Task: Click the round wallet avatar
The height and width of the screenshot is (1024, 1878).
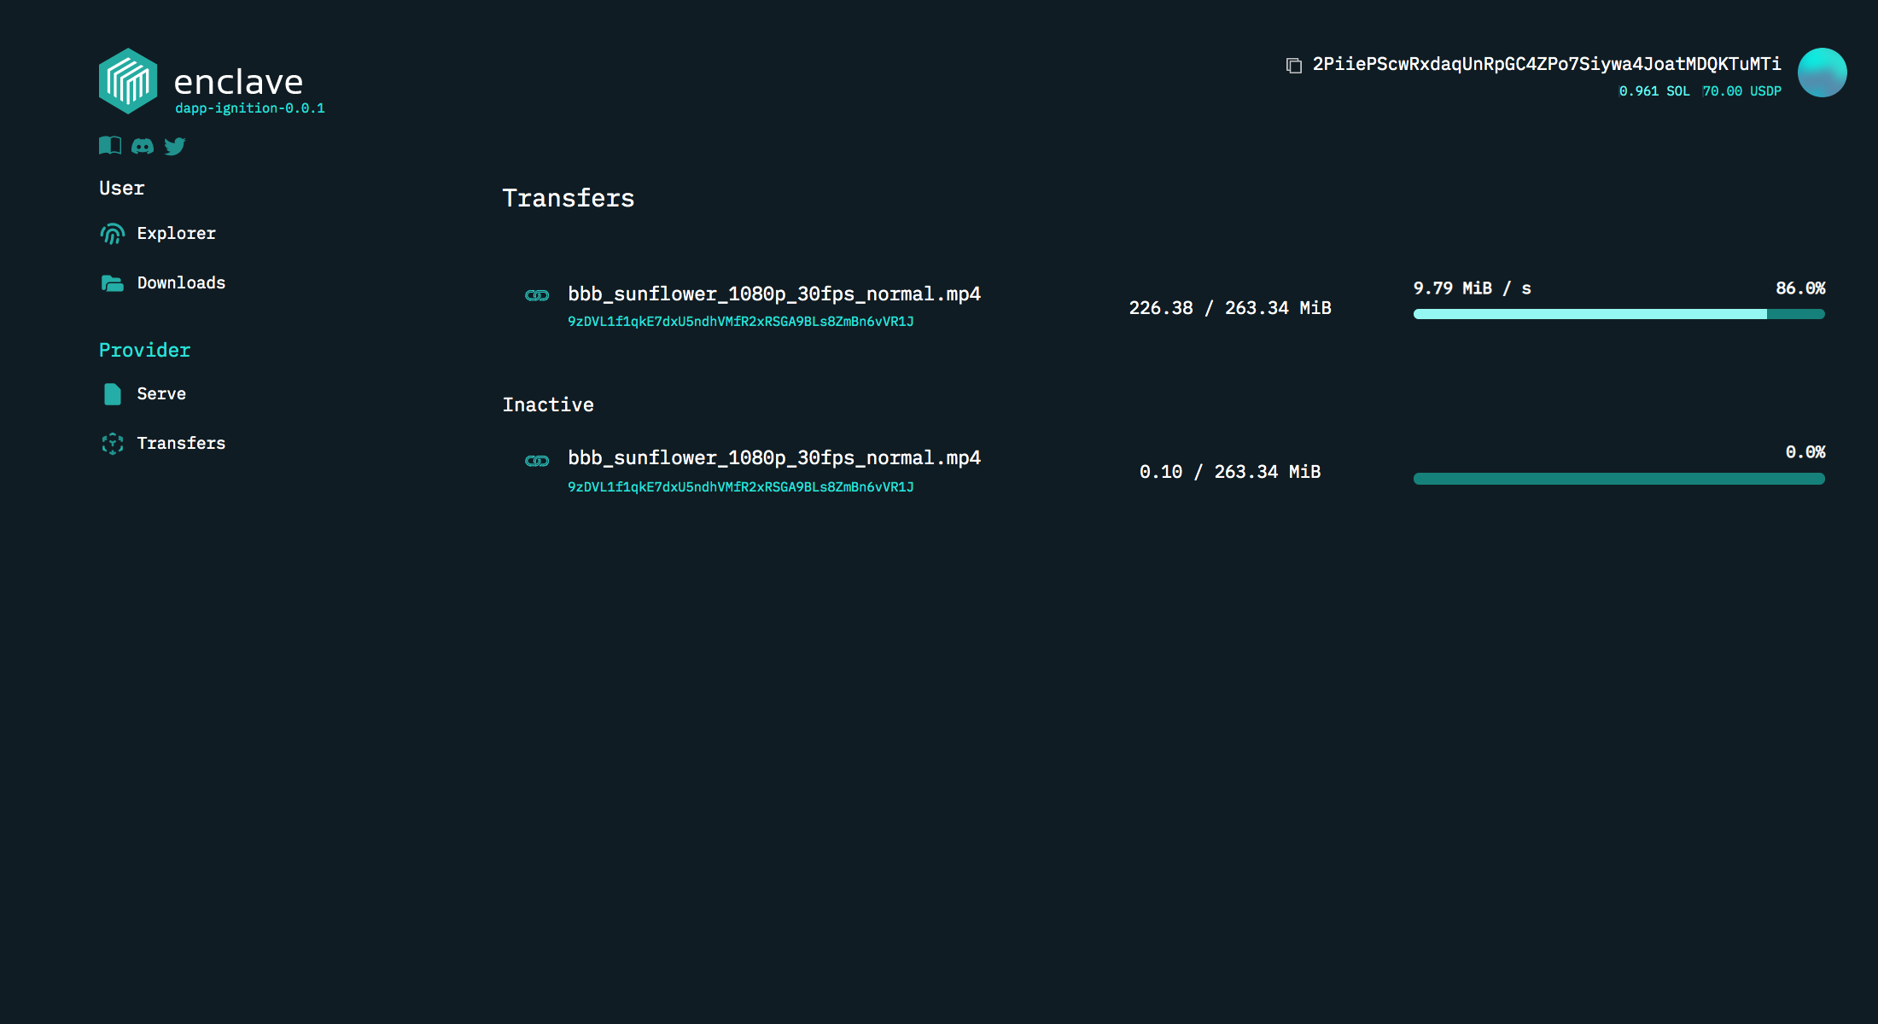Action: point(1822,73)
